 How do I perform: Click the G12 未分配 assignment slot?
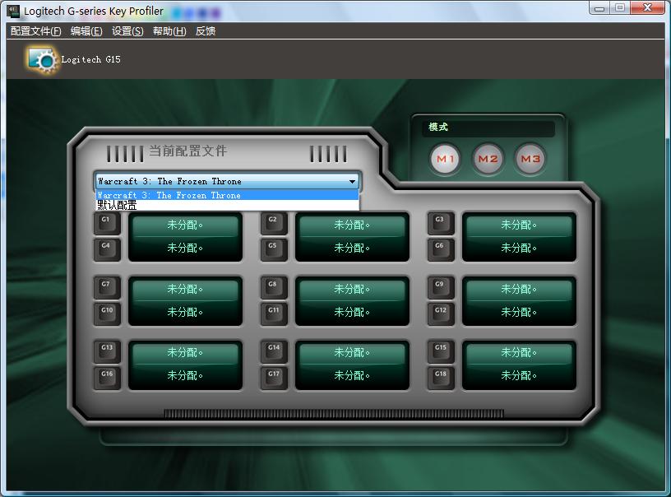pyautogui.click(x=519, y=312)
